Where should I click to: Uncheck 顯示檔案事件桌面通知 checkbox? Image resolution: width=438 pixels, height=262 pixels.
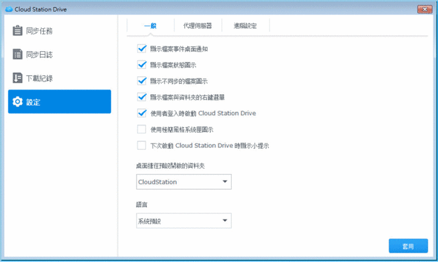tap(141, 49)
